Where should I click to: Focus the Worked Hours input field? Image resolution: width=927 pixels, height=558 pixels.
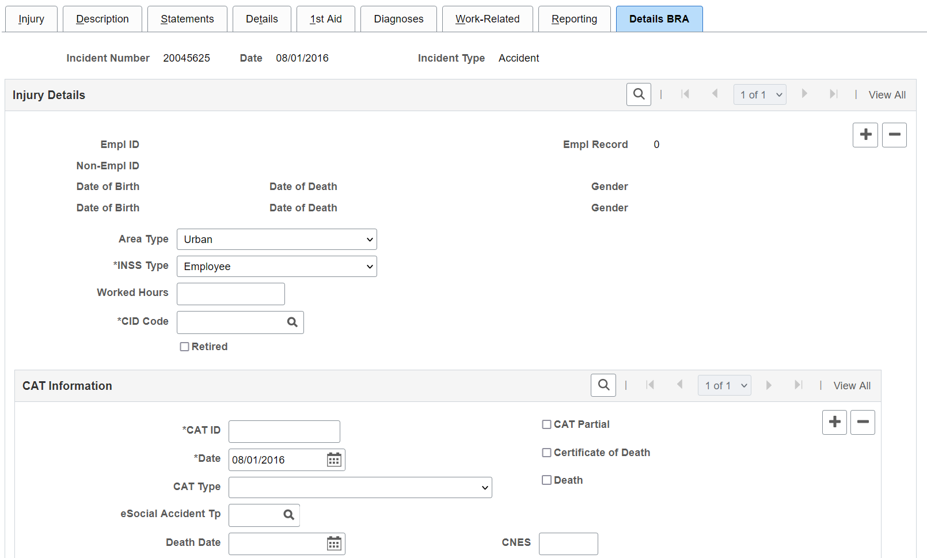pyautogui.click(x=231, y=294)
